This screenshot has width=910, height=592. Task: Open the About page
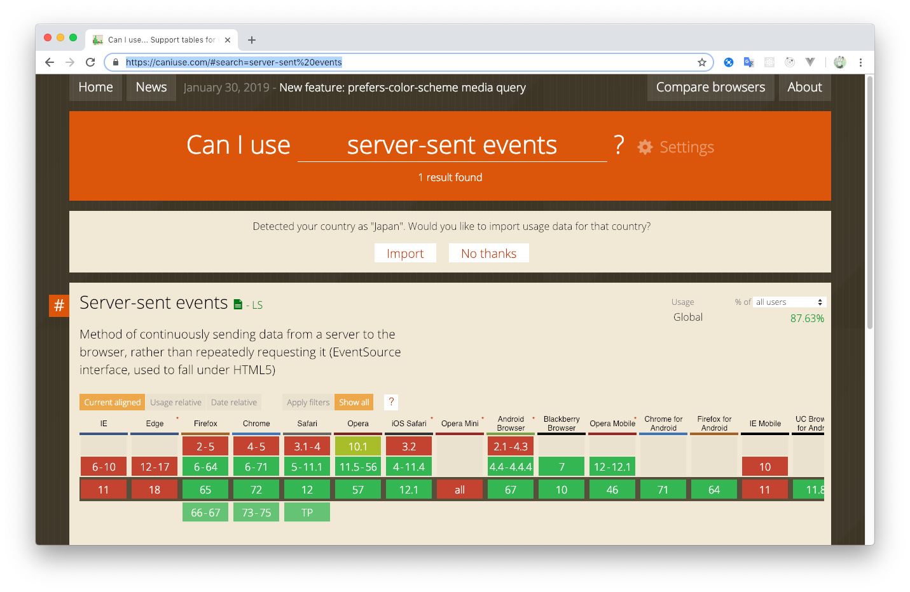(x=804, y=88)
